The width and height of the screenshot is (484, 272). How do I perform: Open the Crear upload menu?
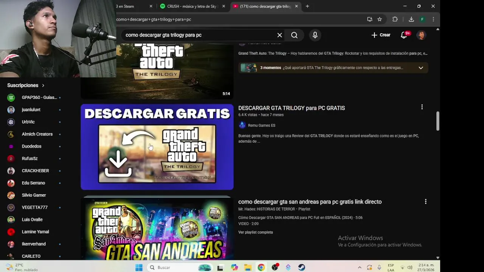tap(381, 35)
